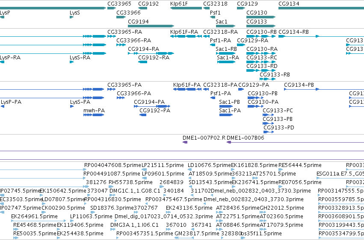Click transcript Klp61F-RA label
364x240 pixels.
coord(184,32)
